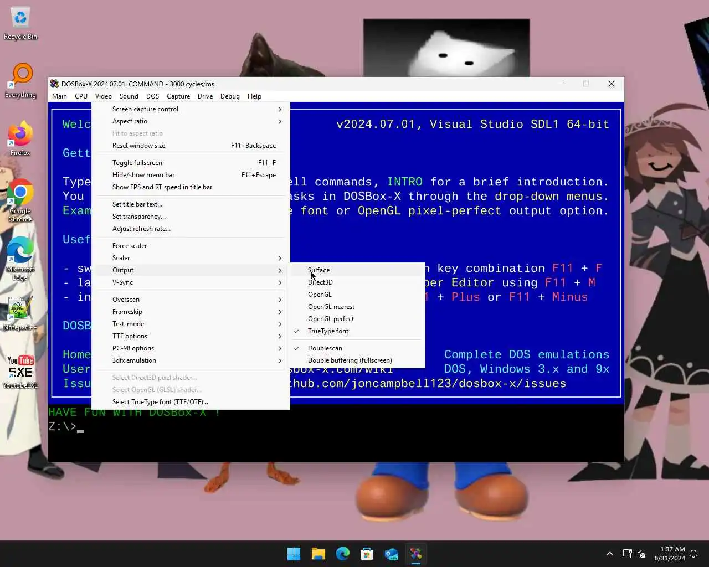
Task: Expand the Aspect ratio submenu
Action: coord(191,121)
